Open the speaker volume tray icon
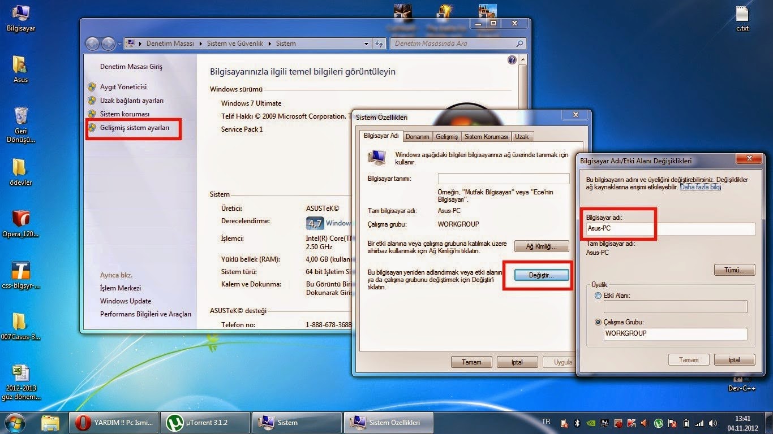This screenshot has width=773, height=434. (x=713, y=423)
